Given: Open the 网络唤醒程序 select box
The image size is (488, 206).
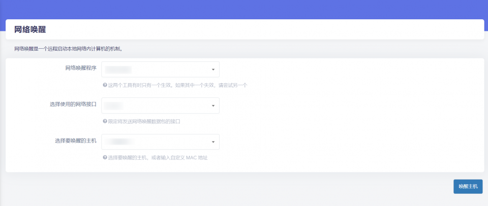Looking at the screenshot, I should pos(160,70).
